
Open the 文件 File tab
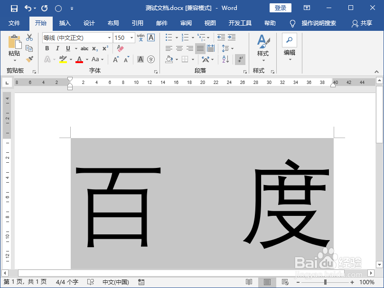click(x=14, y=23)
